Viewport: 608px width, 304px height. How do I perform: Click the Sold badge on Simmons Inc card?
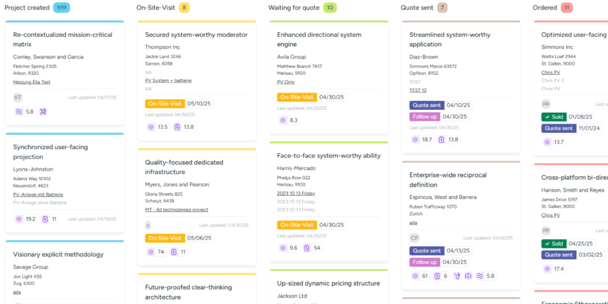pos(553,117)
